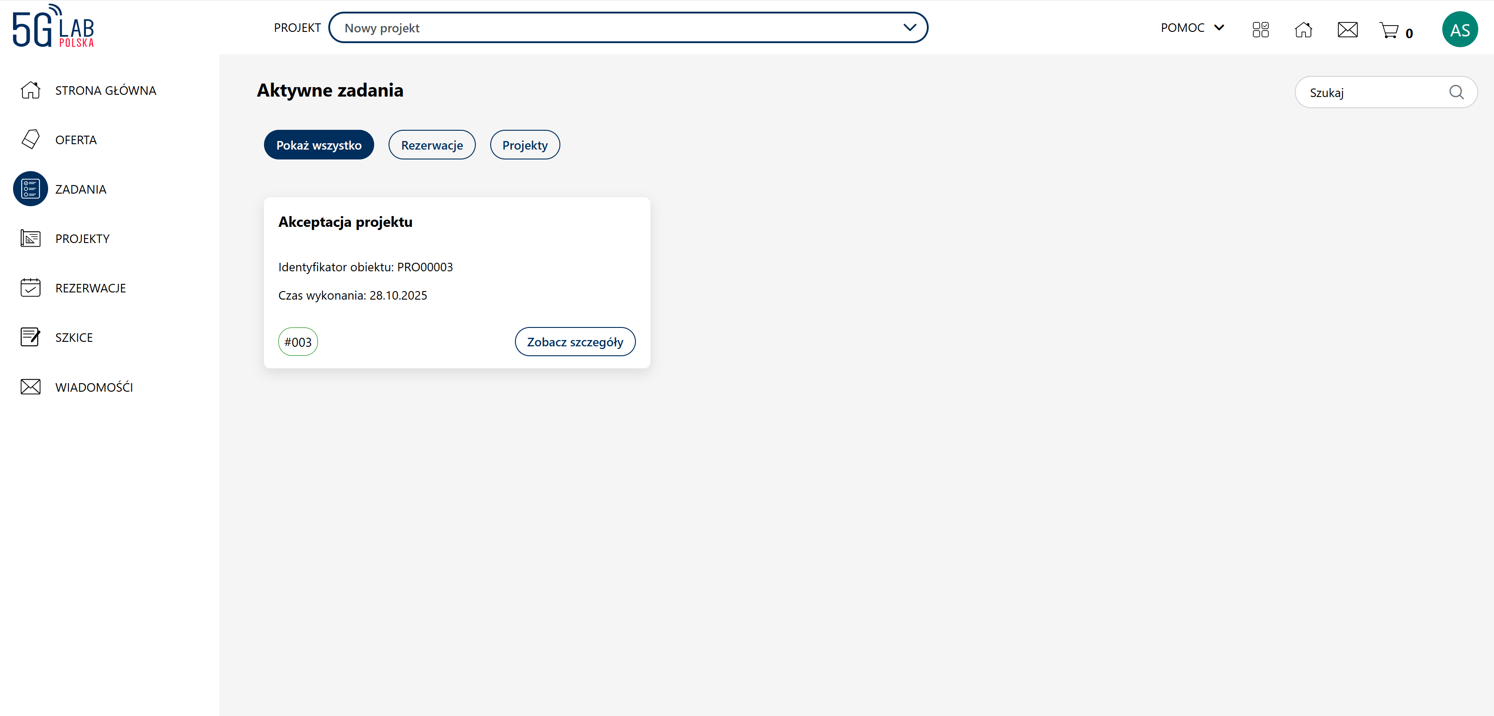Open the apps grid icon in header

click(x=1260, y=30)
